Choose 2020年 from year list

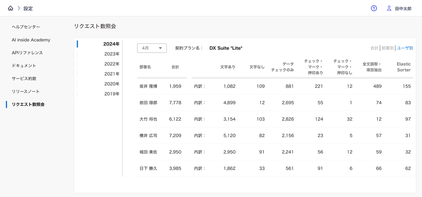click(x=112, y=84)
